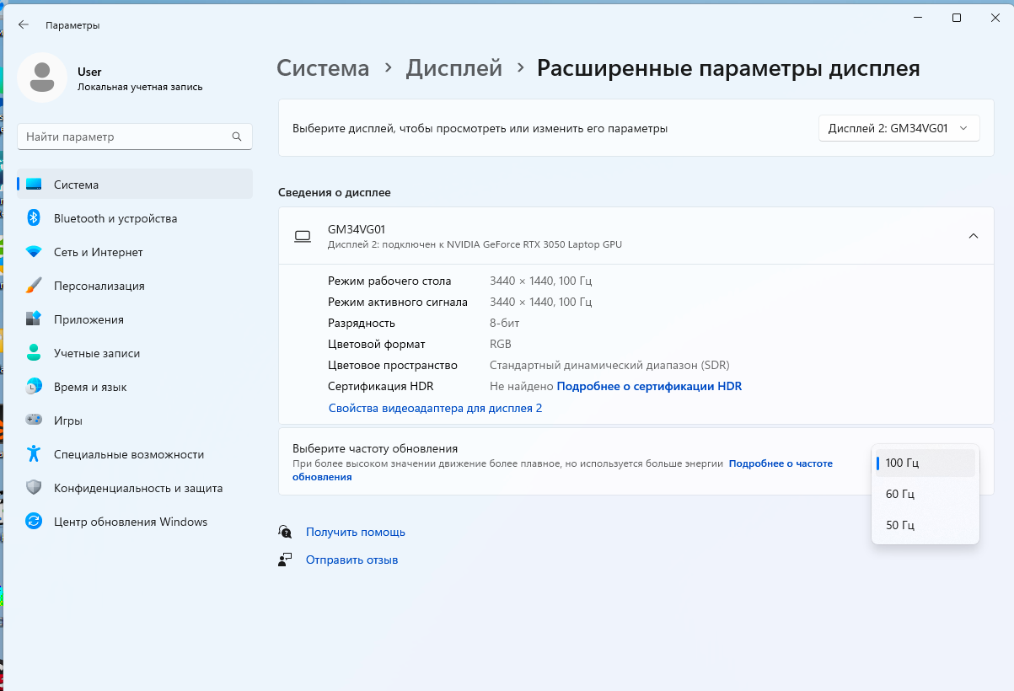This screenshot has width=1014, height=691.
Task: Click Дисплей in the breadcrumb path
Action: [453, 67]
